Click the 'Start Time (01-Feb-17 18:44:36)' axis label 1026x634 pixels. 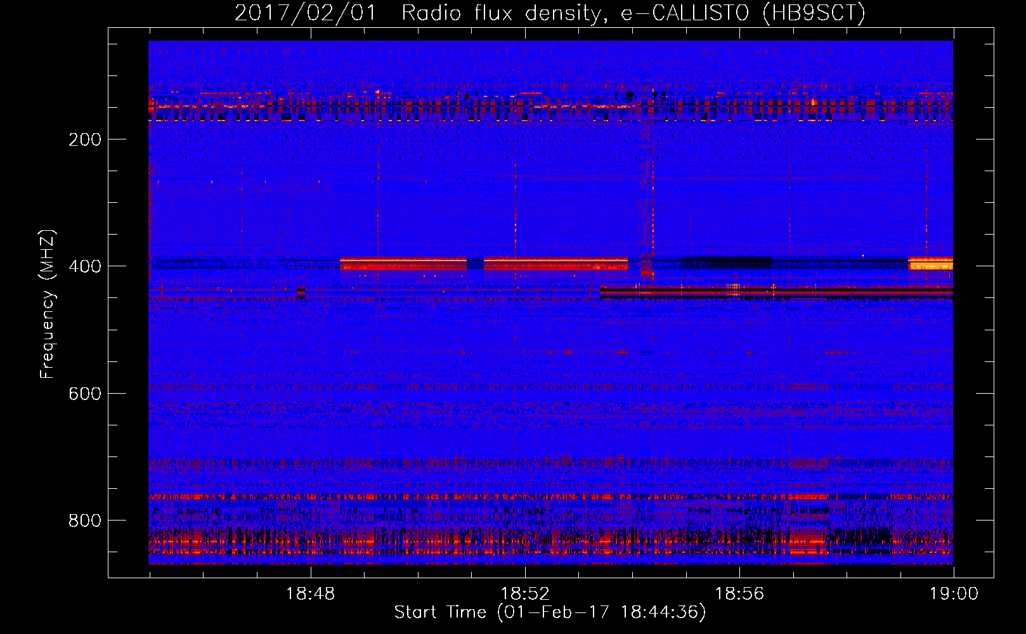tap(550, 612)
